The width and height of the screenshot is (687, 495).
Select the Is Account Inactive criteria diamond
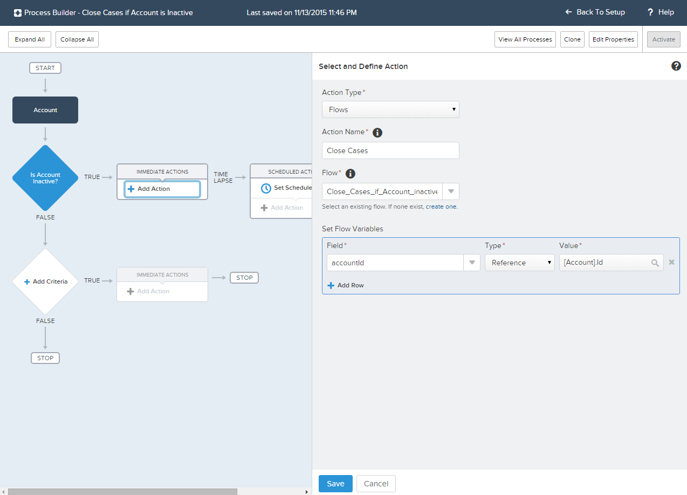coord(45,178)
